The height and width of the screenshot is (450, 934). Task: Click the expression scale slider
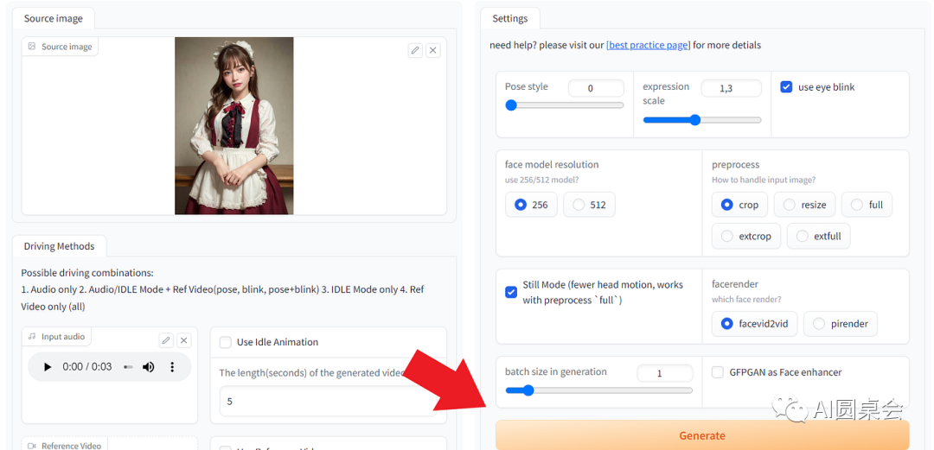coord(701,120)
